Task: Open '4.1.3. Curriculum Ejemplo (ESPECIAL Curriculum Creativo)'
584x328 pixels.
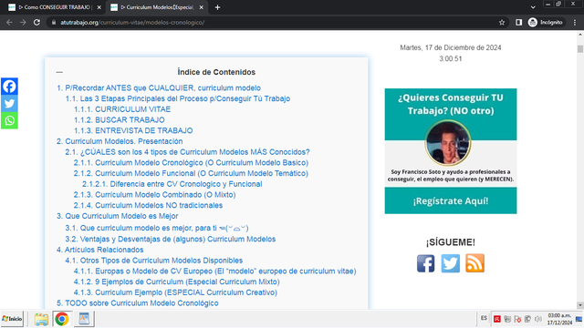Action: pyautogui.click(x=175, y=292)
